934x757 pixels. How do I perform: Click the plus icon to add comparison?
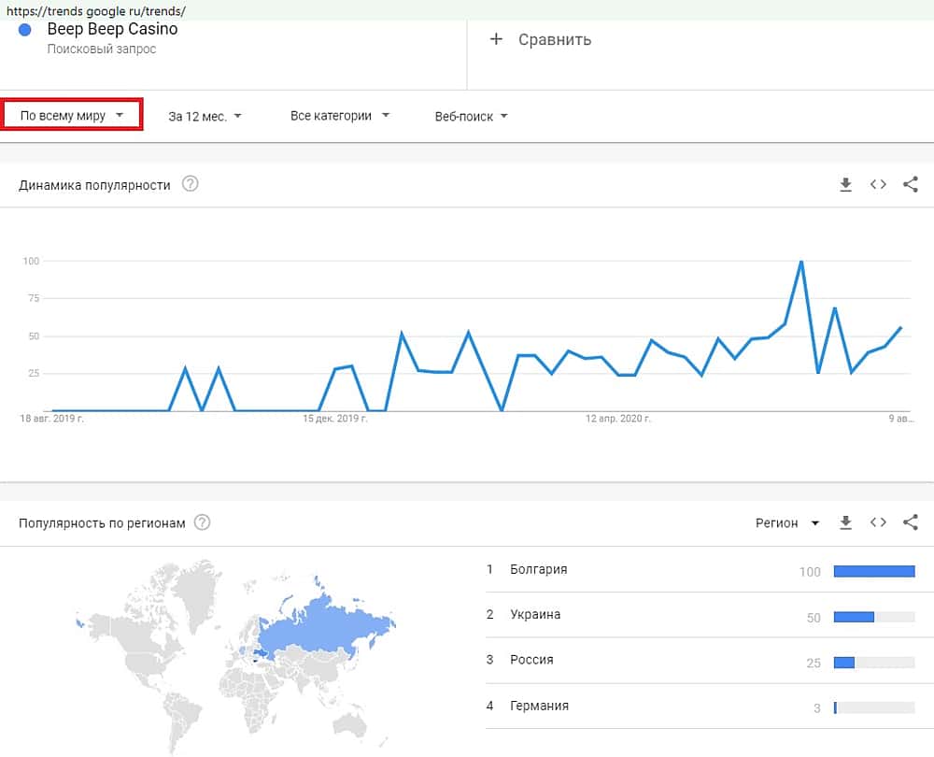(496, 39)
